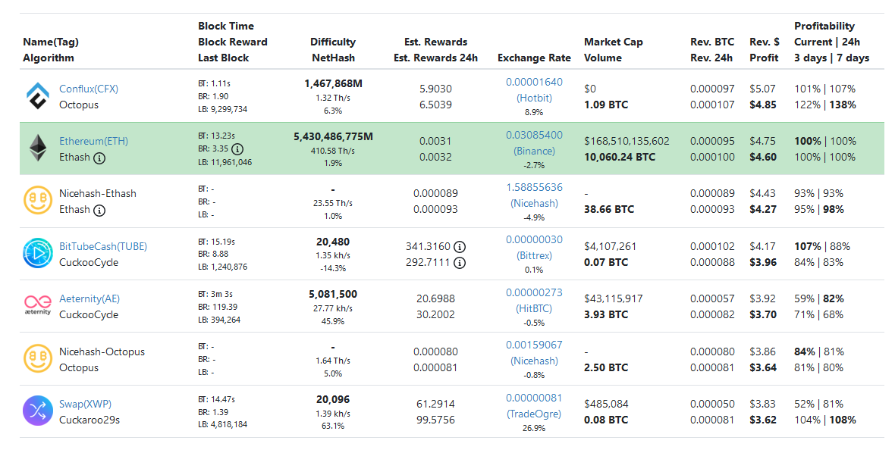
Task: Click exchange rate 0.00000081 link
Action: tap(534, 398)
